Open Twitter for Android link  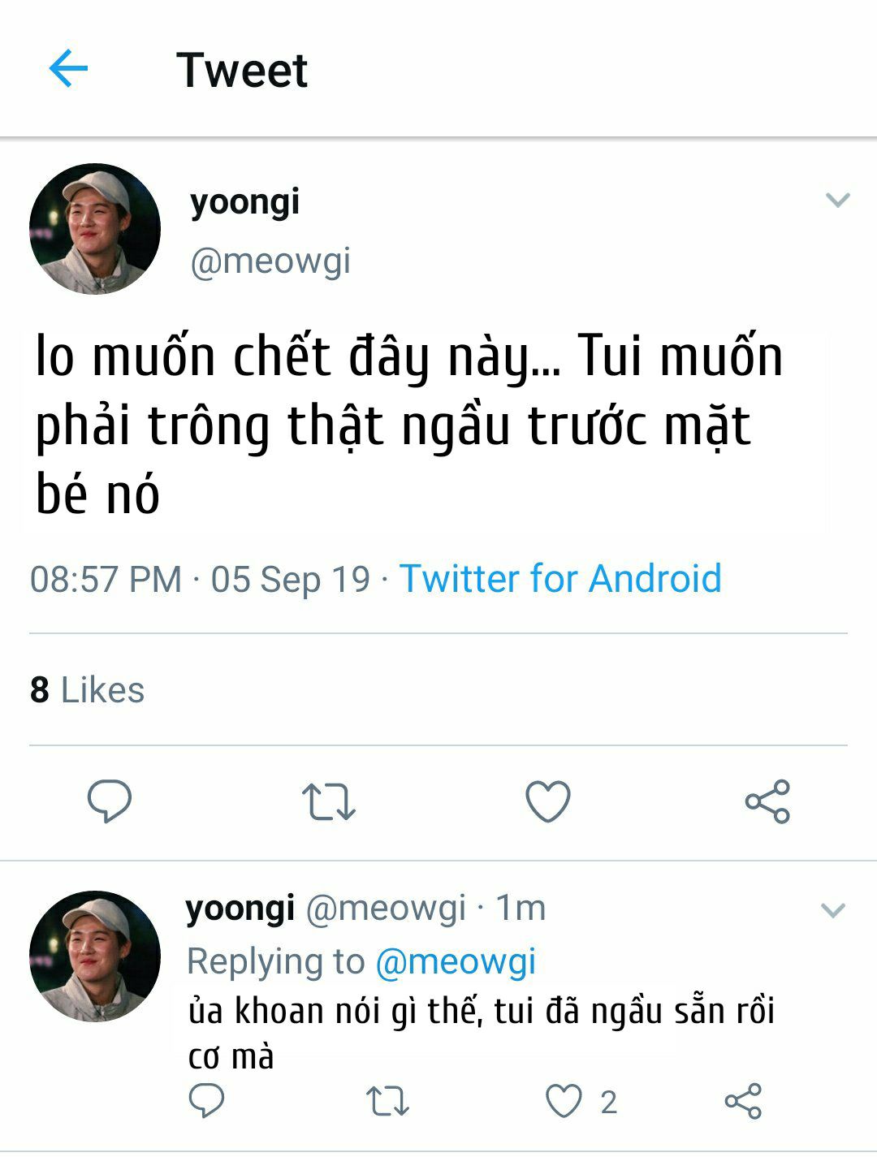[560, 579]
